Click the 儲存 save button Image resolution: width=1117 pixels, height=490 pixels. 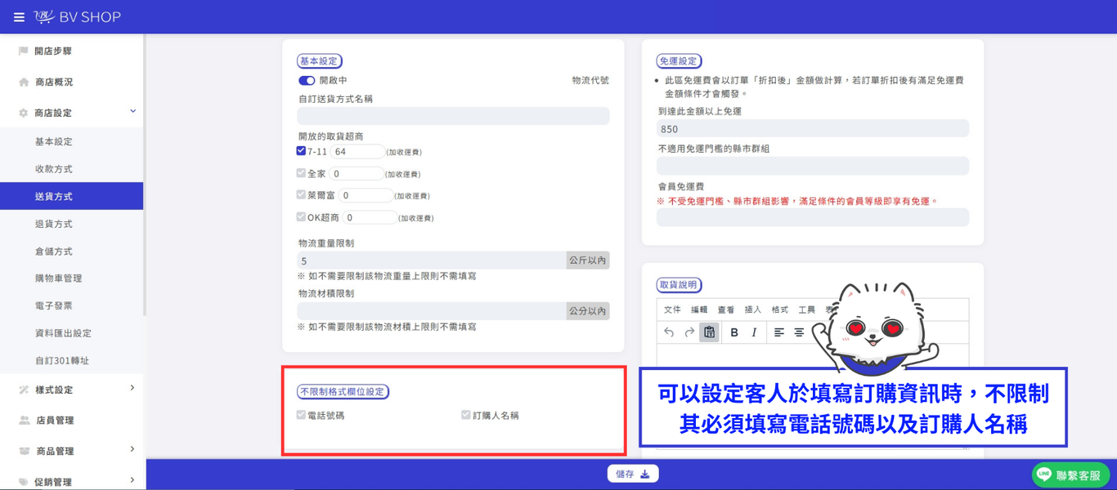tap(632, 474)
